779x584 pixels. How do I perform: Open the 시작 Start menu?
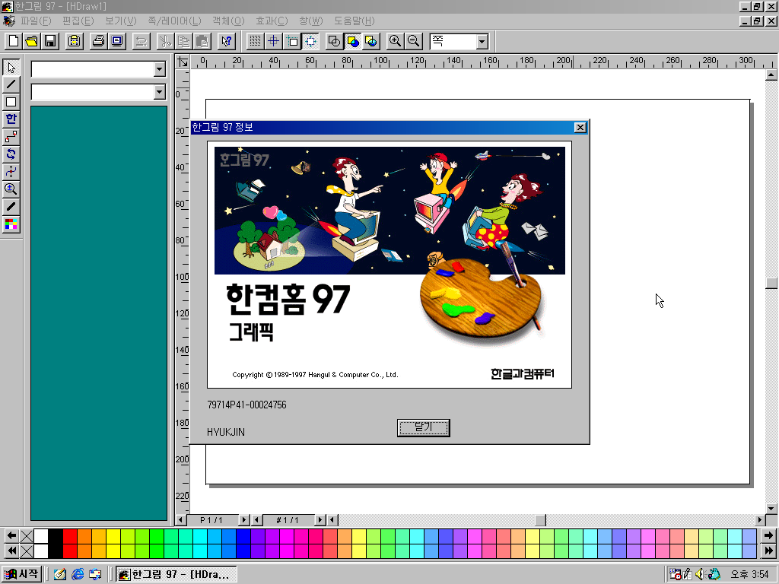(x=21, y=574)
